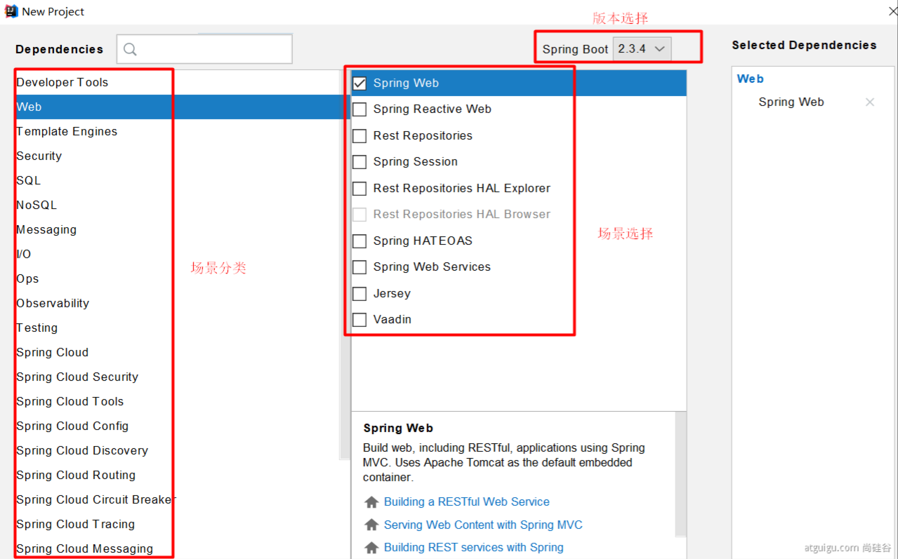Viewport: 898px width, 559px height.
Task: Click the Spring Web description heading
Action: pyautogui.click(x=398, y=429)
